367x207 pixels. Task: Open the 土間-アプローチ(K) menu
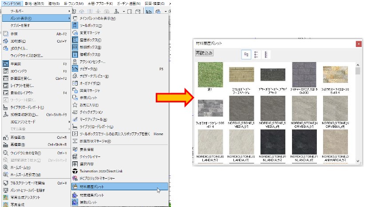click(100, 4)
